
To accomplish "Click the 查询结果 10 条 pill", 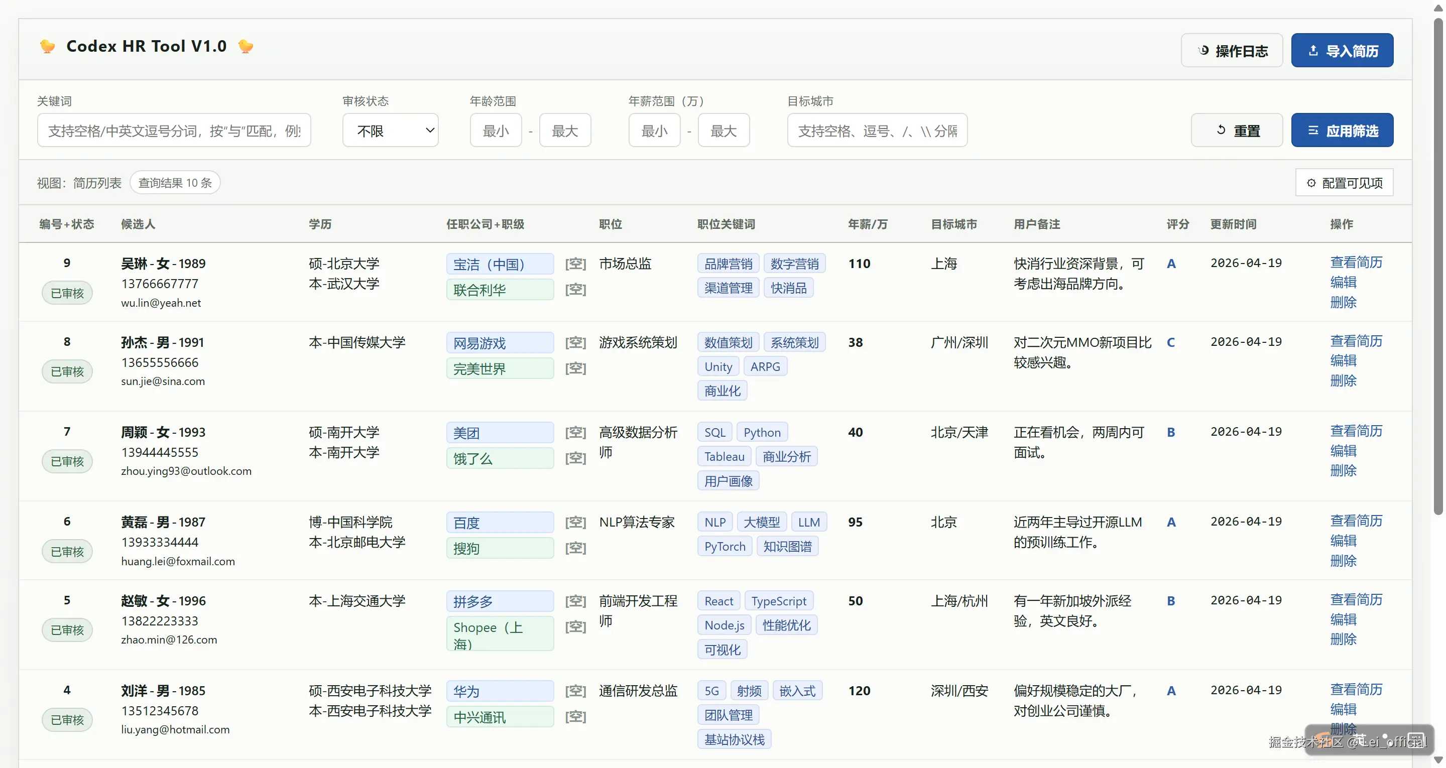I will click(175, 183).
